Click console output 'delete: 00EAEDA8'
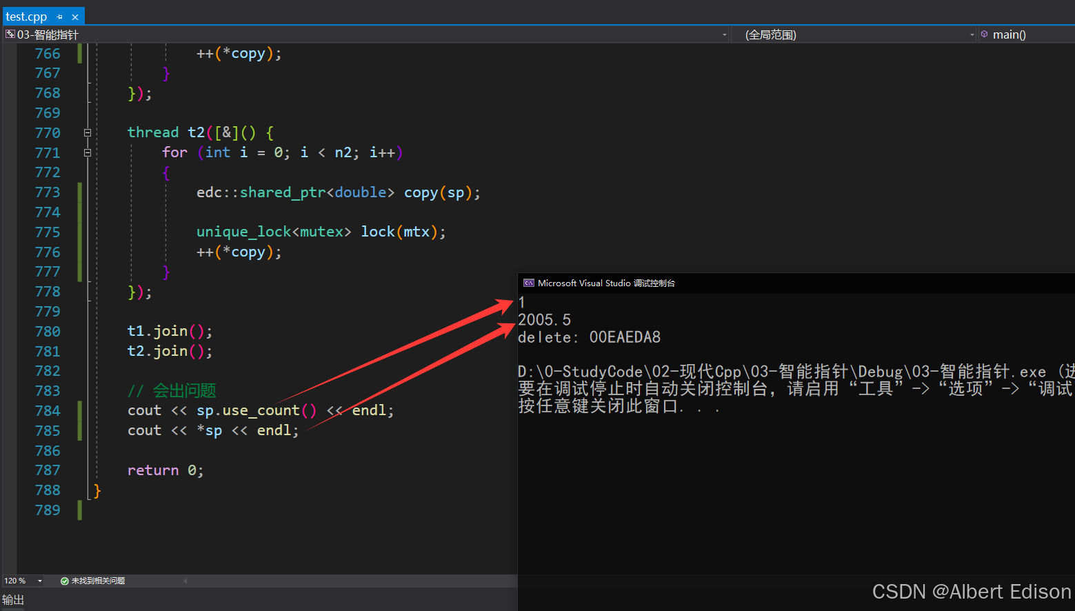This screenshot has width=1075, height=611. (590, 337)
